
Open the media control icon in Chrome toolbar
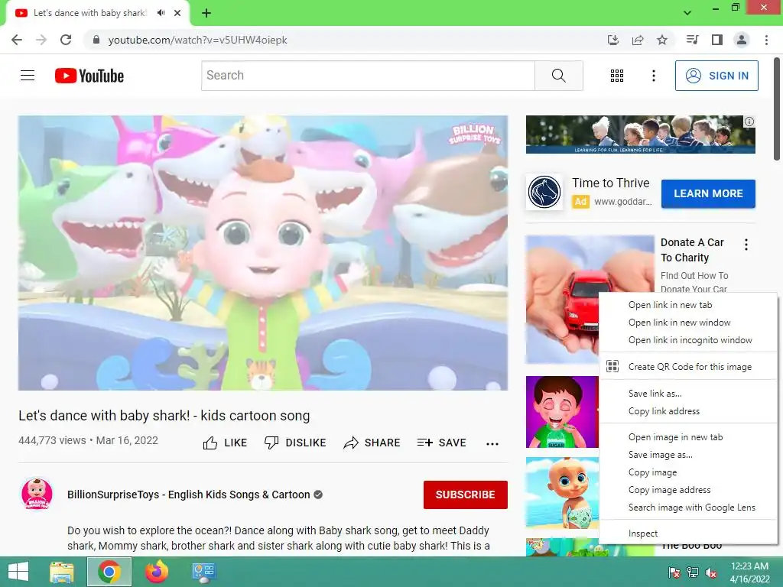pos(693,40)
